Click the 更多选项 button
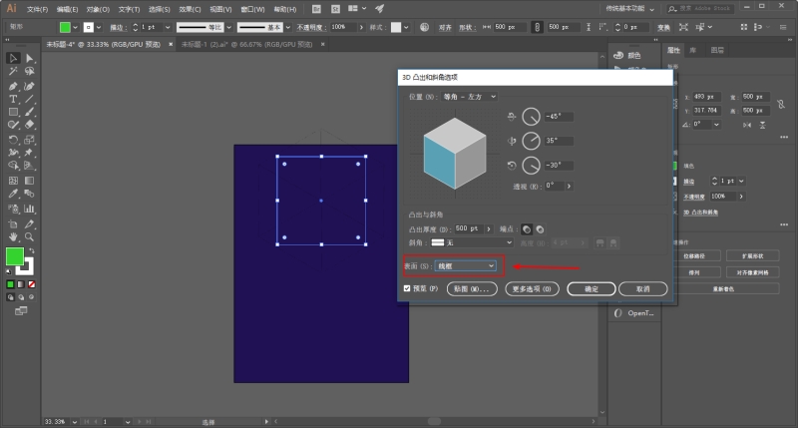The height and width of the screenshot is (428, 798). [x=532, y=289]
